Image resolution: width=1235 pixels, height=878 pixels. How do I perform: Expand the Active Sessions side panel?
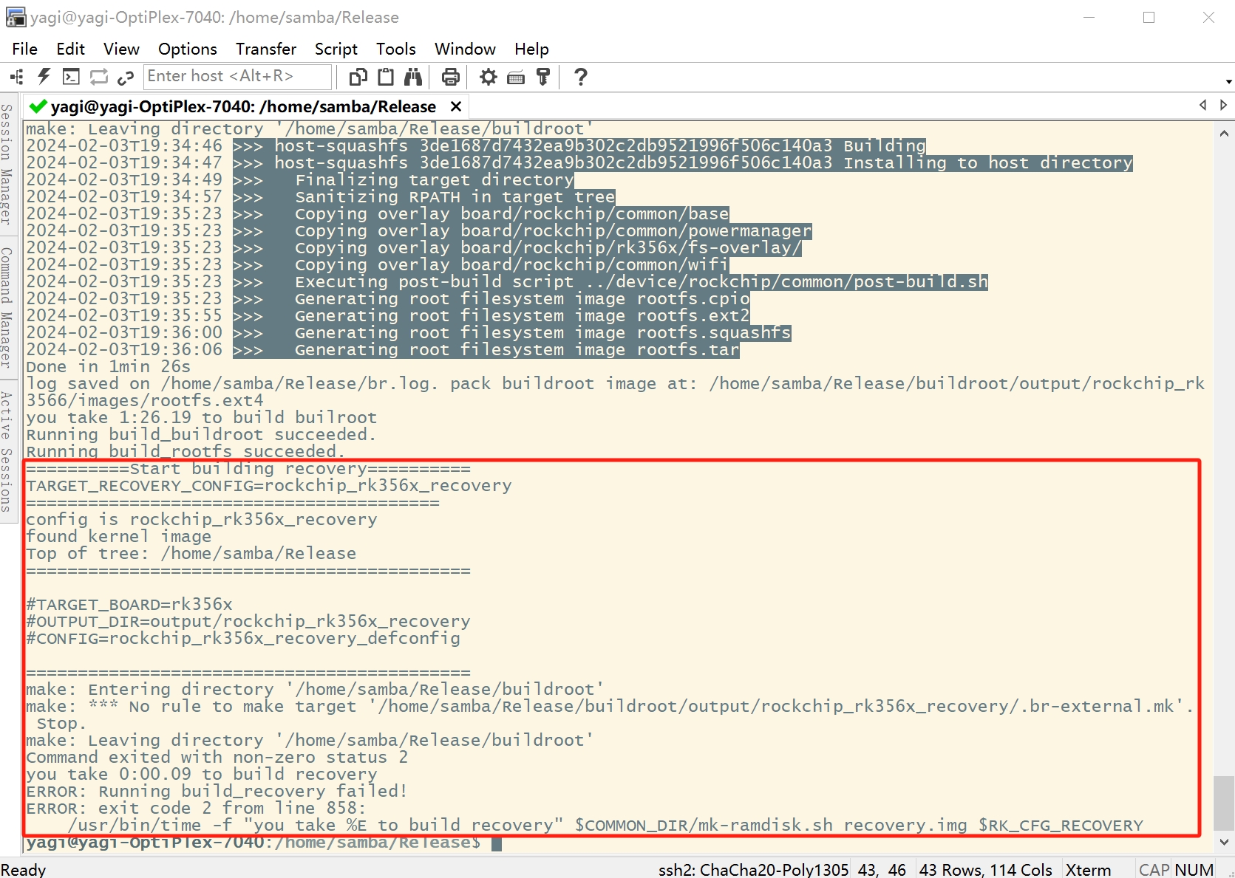click(x=7, y=451)
